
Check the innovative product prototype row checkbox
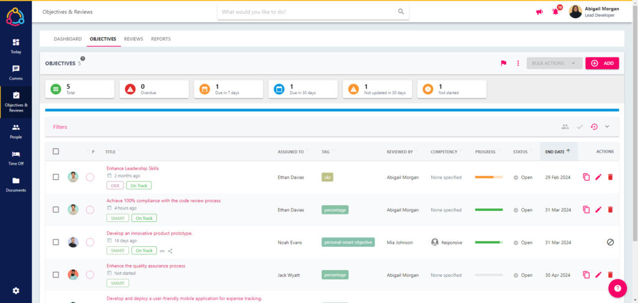tap(55, 243)
